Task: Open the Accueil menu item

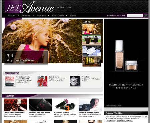Action: click(12, 16)
